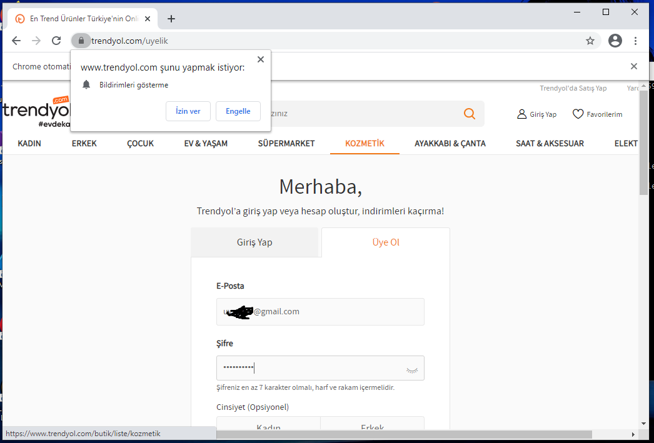654x443 pixels.
Task: Select Kadın gender option
Action: coord(269,423)
